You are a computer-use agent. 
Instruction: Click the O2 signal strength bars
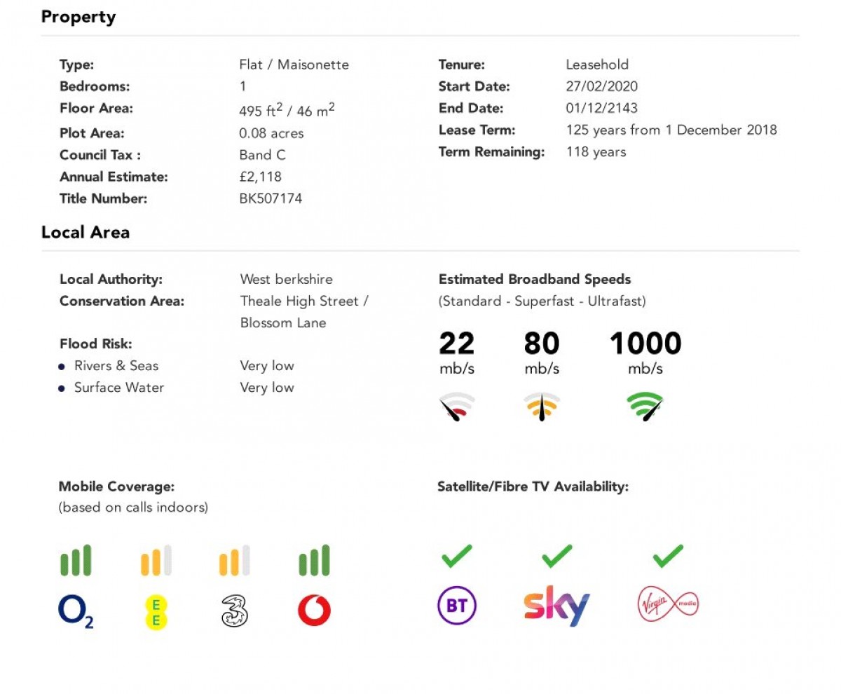tap(76, 561)
